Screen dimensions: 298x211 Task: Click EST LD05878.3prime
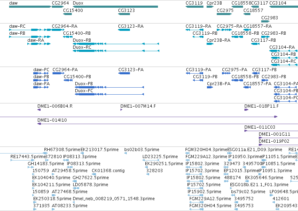pyautogui.click(x=76, y=188)
